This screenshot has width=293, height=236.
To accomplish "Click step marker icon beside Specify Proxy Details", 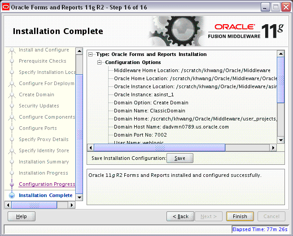I will tap(12, 139).
